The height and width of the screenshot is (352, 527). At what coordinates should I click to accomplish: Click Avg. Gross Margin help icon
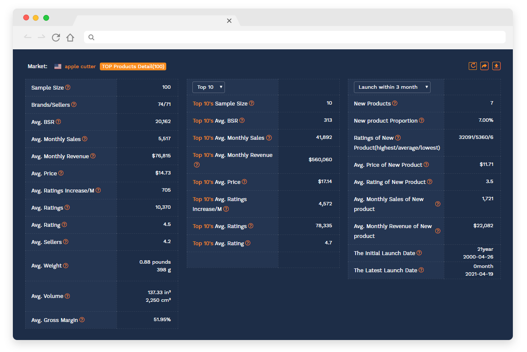click(82, 319)
